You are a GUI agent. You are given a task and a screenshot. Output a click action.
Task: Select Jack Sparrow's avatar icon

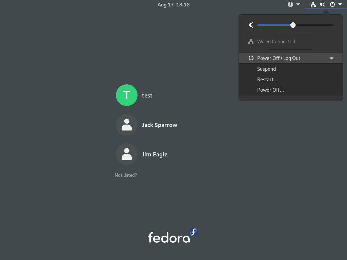127,125
